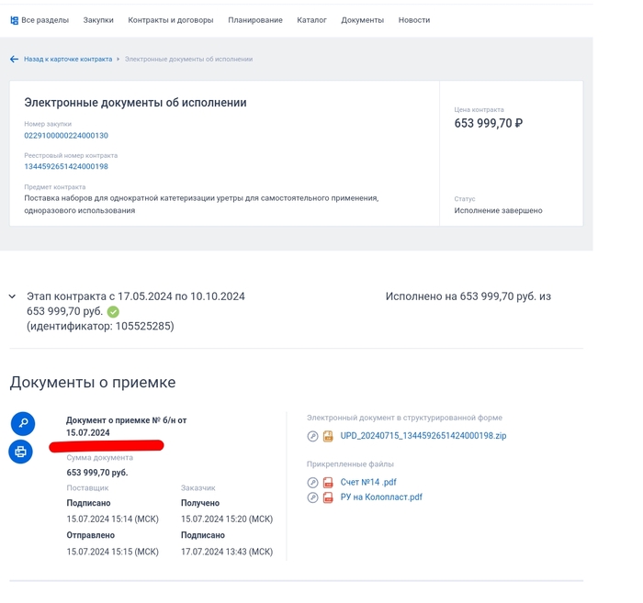Click the blue magnifier view document icon

[x=23, y=423]
